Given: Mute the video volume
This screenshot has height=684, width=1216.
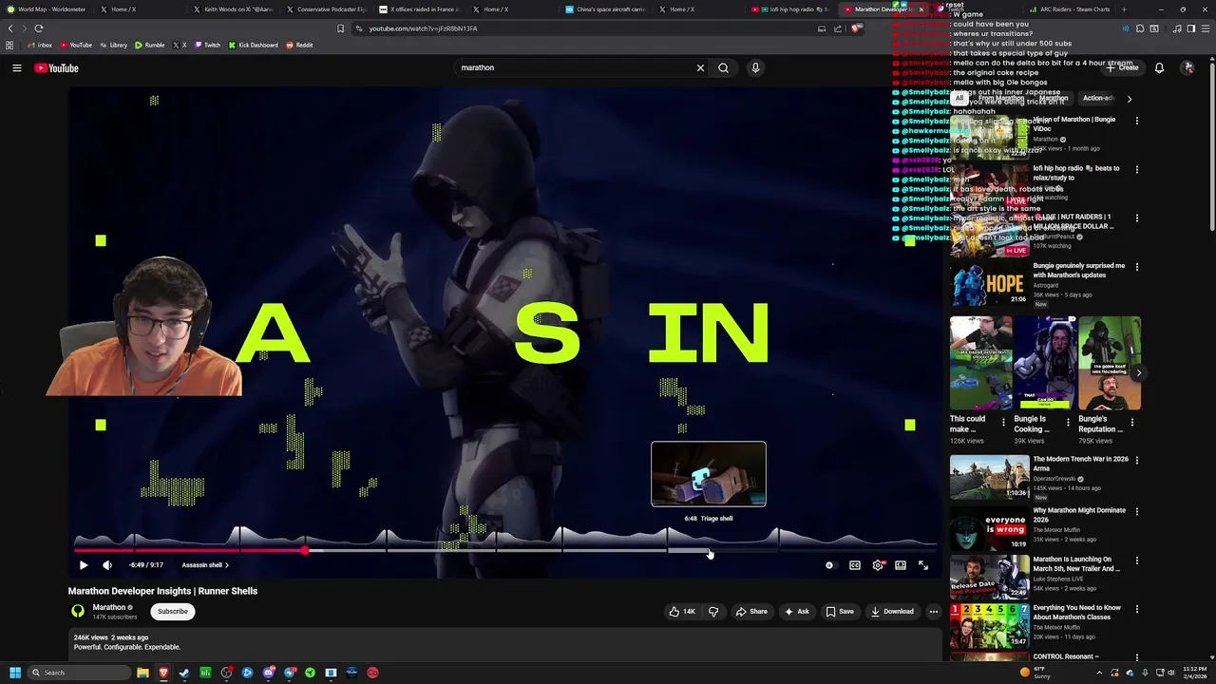Looking at the screenshot, I should [107, 565].
